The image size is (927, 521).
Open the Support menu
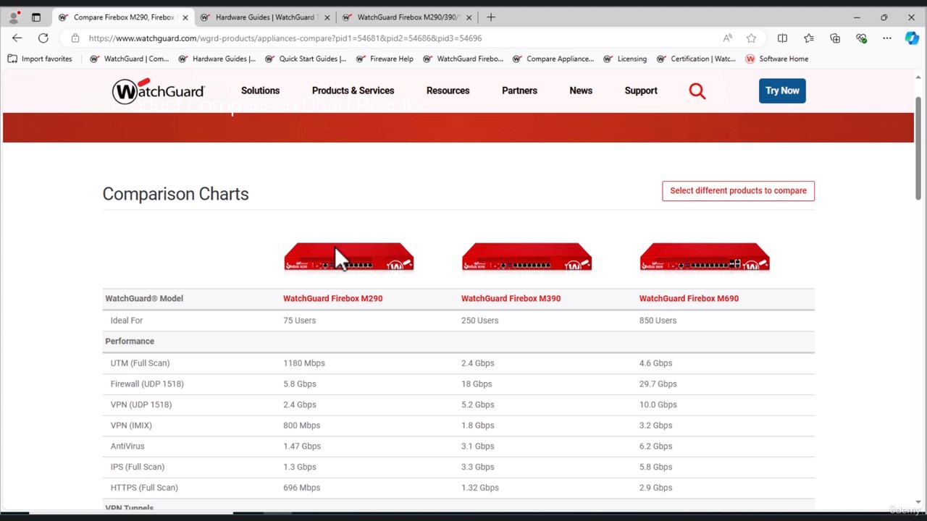[x=641, y=90]
